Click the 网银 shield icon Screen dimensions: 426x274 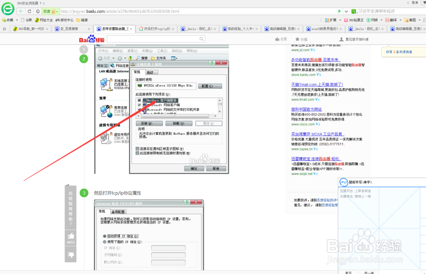click(x=368, y=20)
